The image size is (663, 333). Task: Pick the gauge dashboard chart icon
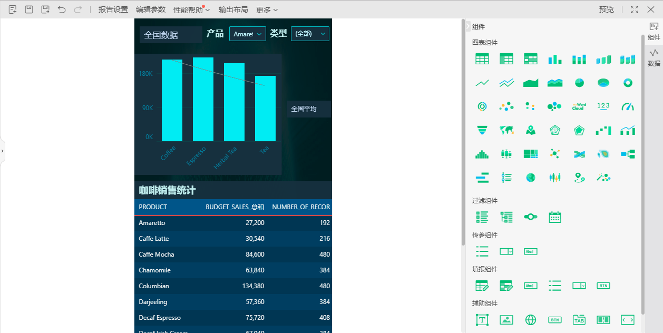coord(628,106)
